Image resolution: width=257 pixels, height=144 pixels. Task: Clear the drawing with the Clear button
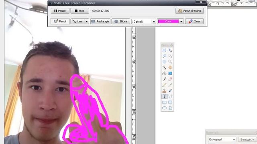click(x=194, y=21)
